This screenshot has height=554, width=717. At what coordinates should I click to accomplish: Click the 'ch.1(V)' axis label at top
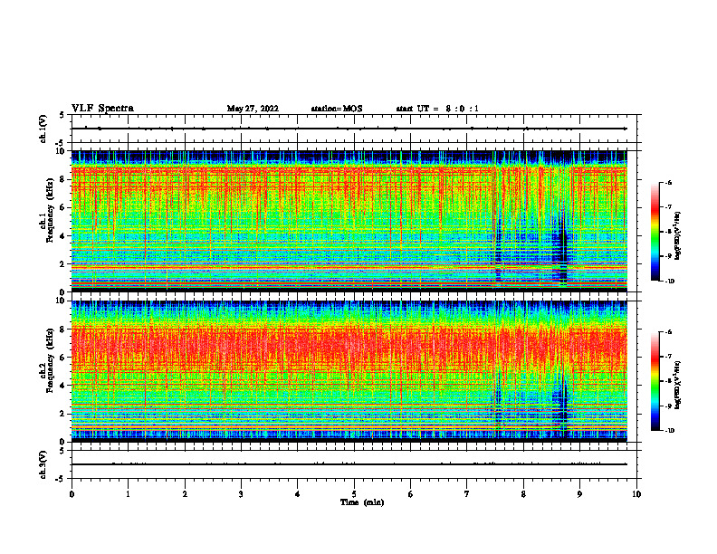[43, 129]
